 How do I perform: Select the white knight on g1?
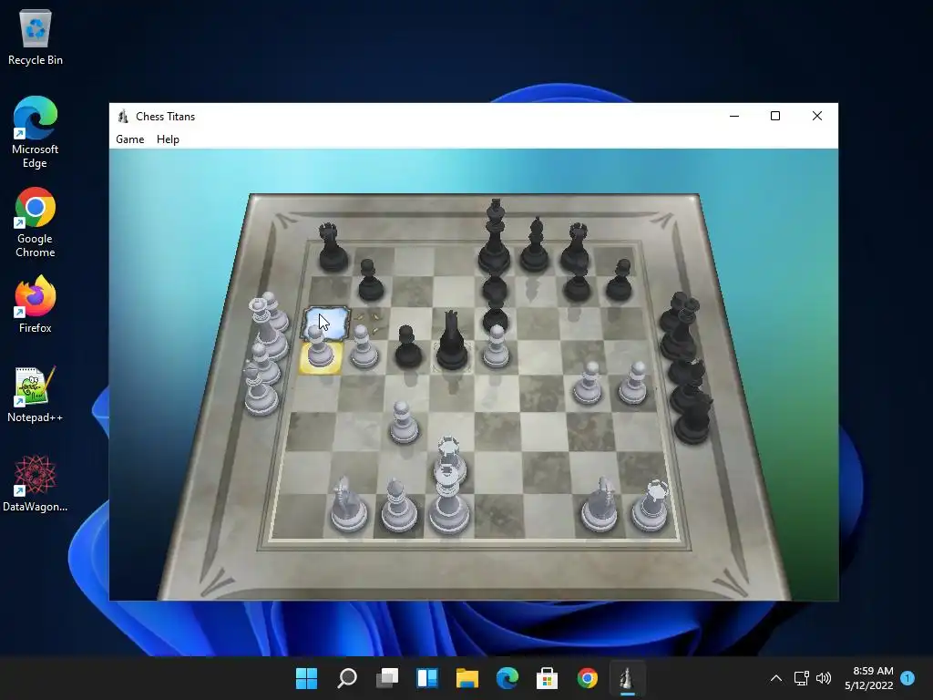(x=600, y=504)
